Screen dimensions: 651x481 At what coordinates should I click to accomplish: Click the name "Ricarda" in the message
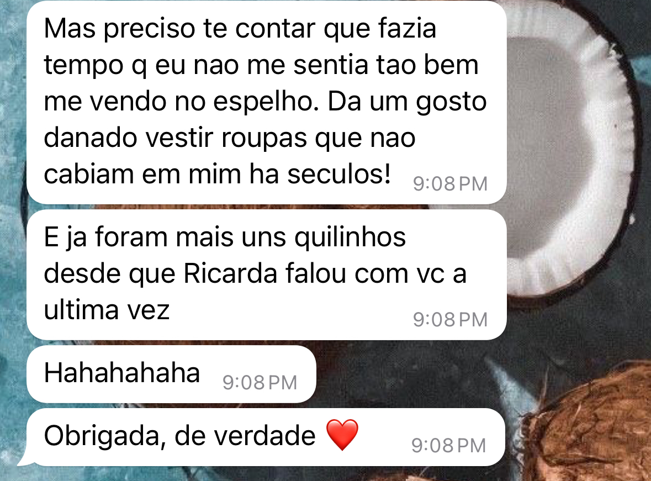click(x=230, y=274)
